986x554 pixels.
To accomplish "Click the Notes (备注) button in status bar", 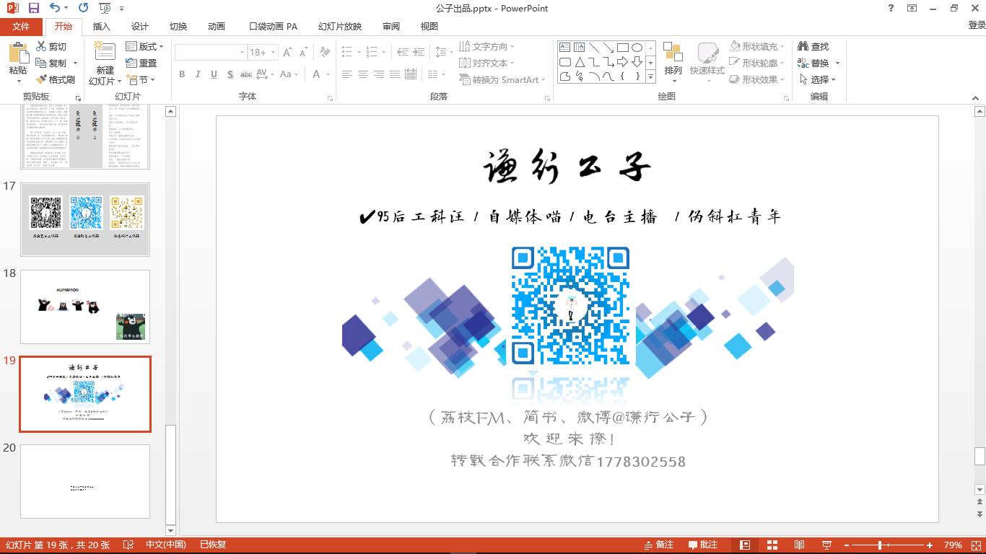I will [x=659, y=545].
